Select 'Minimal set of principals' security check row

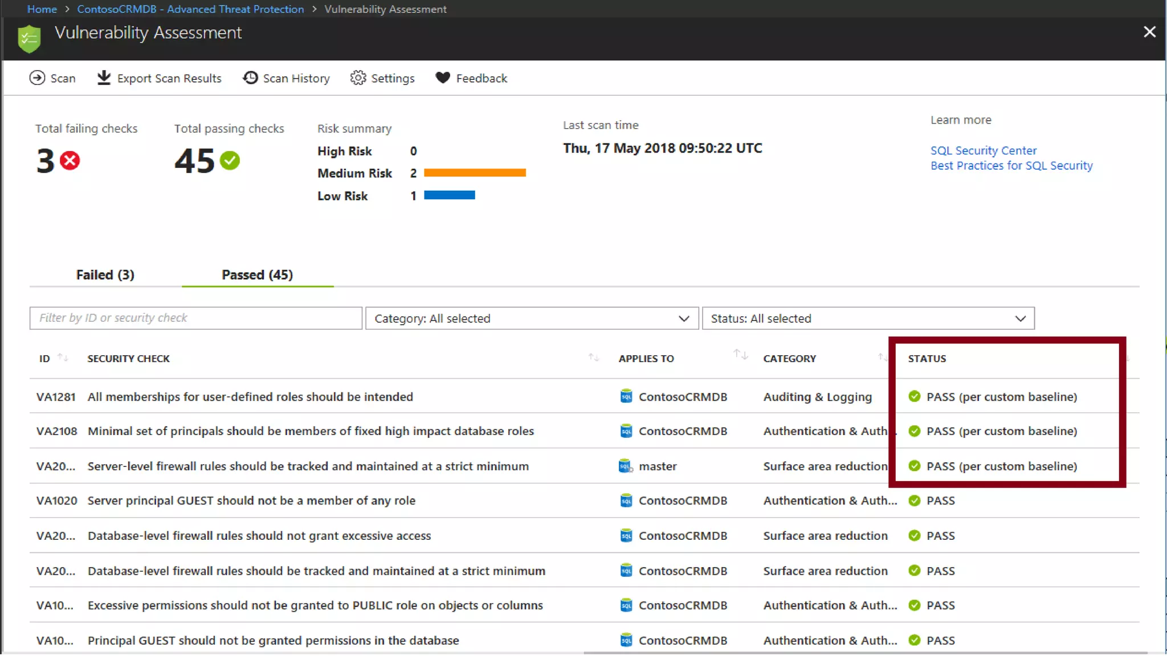click(x=311, y=431)
